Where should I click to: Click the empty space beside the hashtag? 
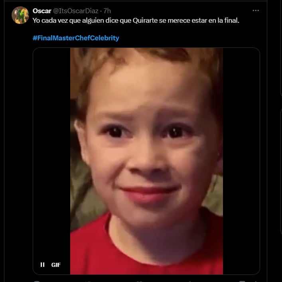(189, 38)
